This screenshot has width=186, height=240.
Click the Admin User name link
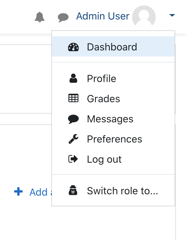[x=103, y=16]
